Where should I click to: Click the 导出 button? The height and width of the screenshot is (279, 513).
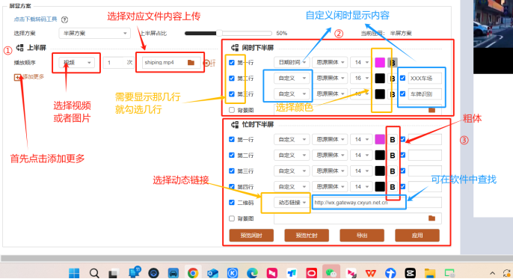point(362,235)
